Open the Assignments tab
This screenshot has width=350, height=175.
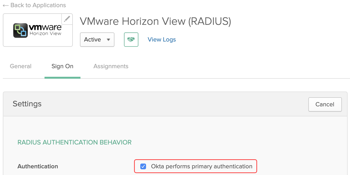pos(111,66)
